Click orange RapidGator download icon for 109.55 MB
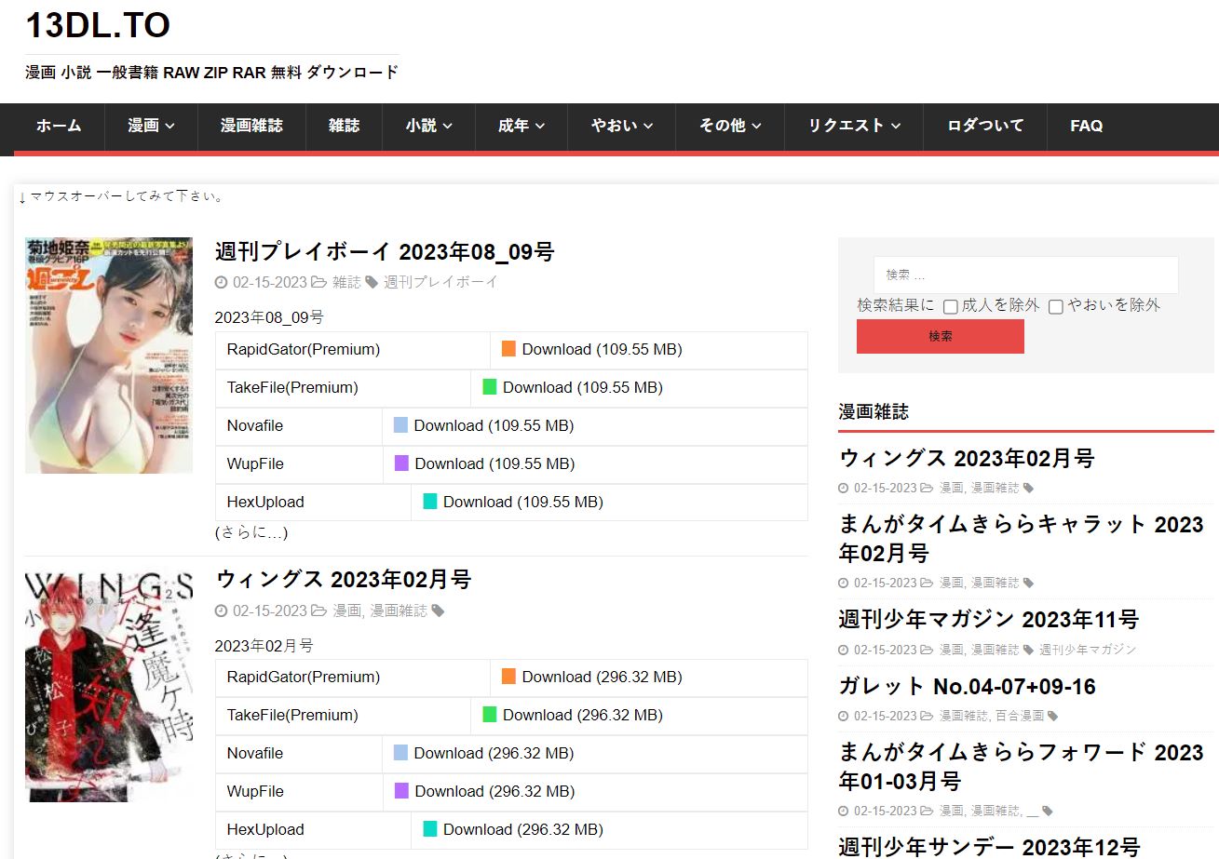 (508, 349)
